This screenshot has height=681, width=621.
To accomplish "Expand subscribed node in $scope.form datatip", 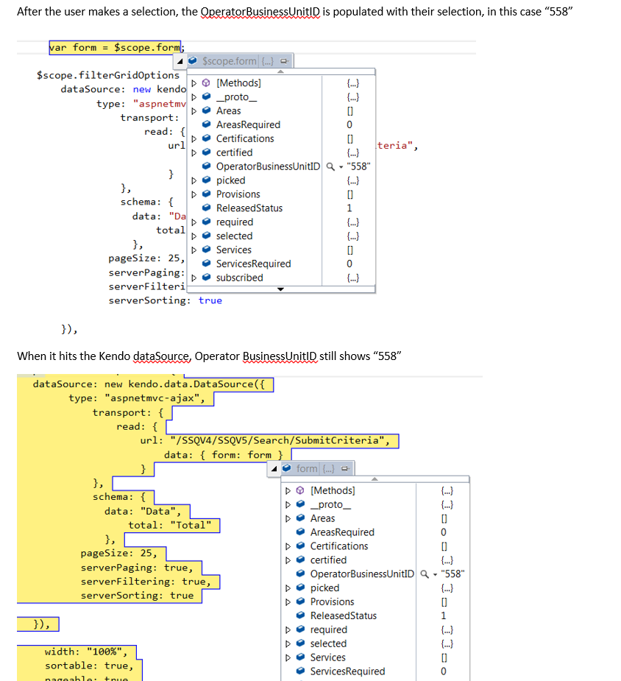I will [194, 278].
